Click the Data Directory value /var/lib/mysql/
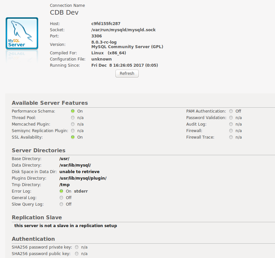275x258 pixels. [75, 165]
